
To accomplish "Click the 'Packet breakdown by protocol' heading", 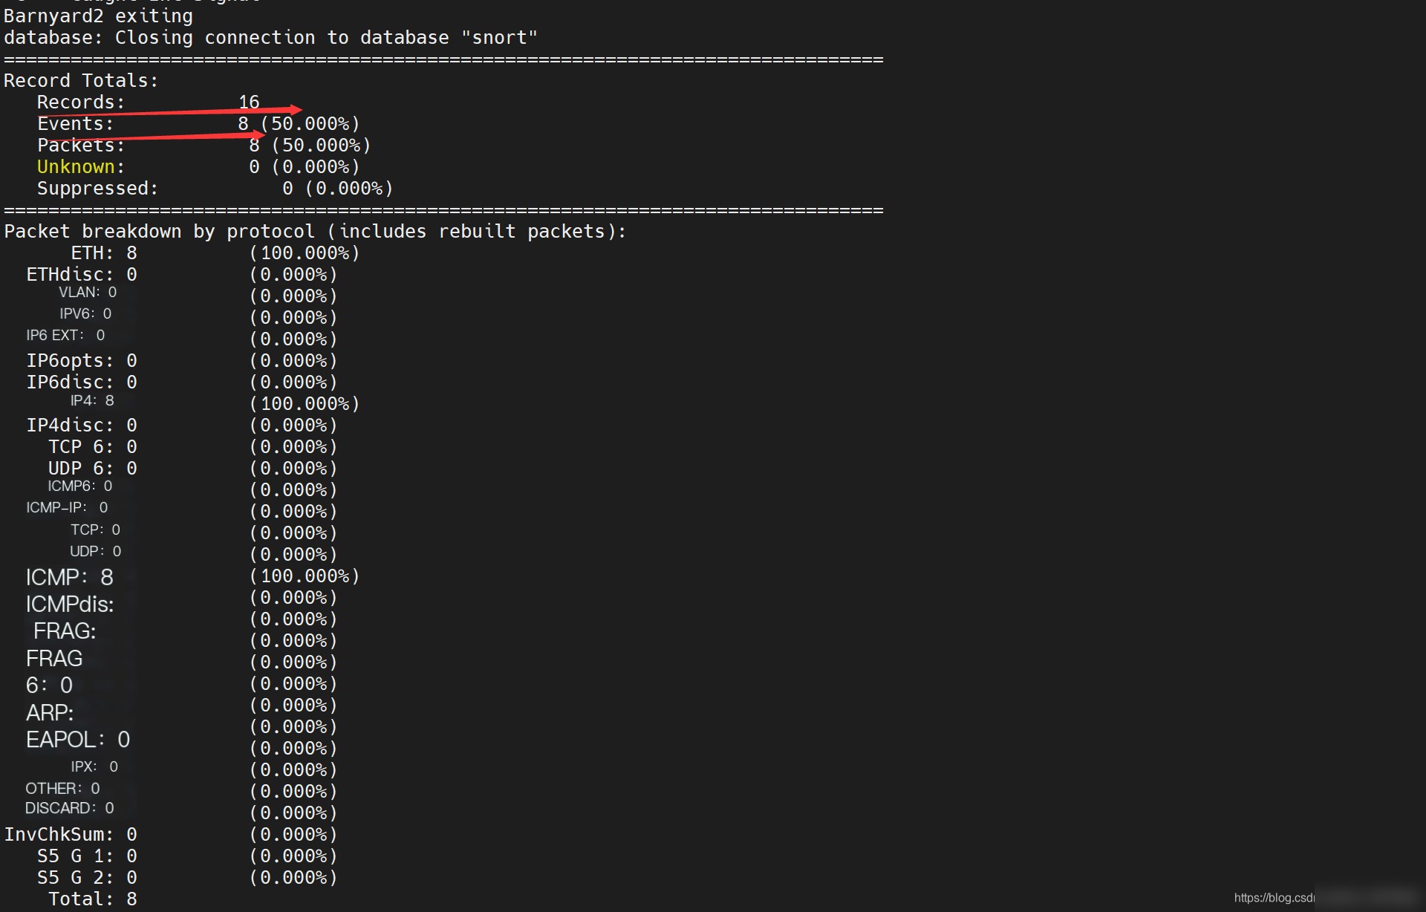I will [x=314, y=232].
